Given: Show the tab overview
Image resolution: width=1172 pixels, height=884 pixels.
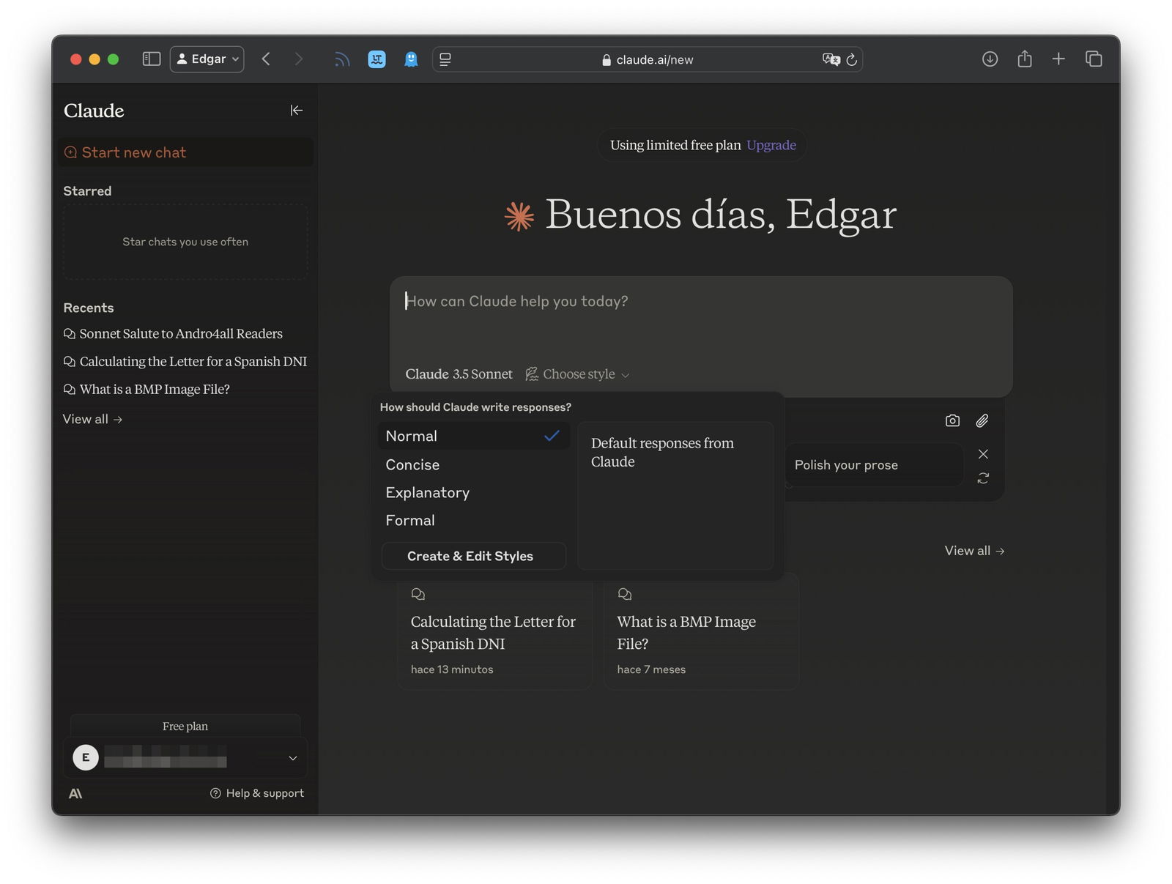Looking at the screenshot, I should coord(1094,59).
